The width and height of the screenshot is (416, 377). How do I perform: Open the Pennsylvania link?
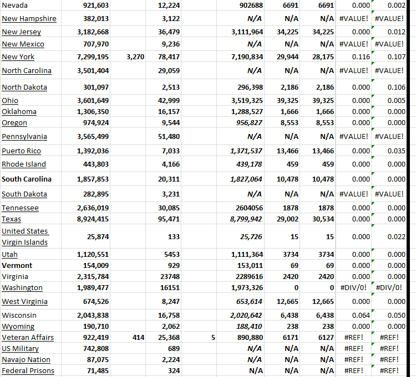click(24, 136)
